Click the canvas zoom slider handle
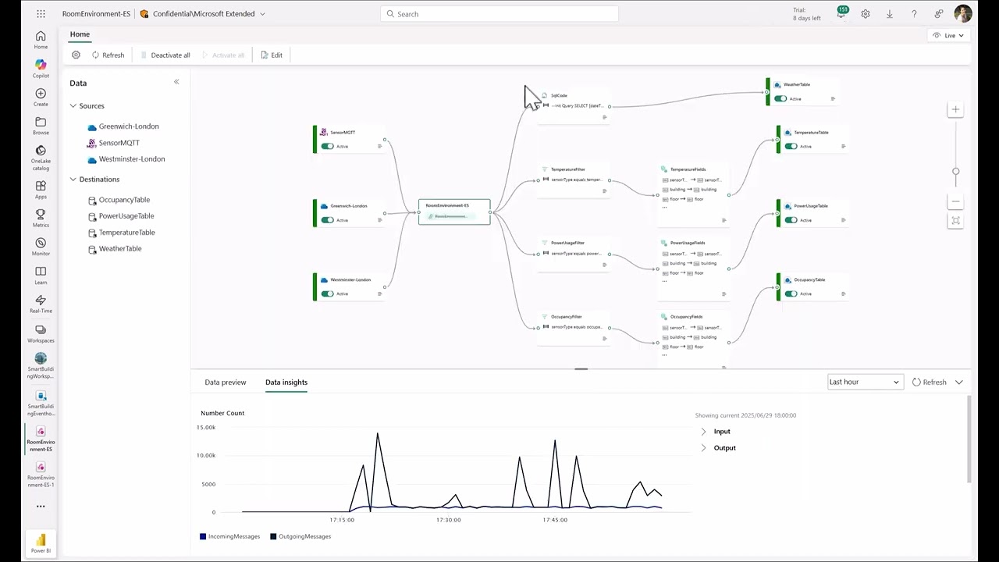999x562 pixels. click(955, 171)
